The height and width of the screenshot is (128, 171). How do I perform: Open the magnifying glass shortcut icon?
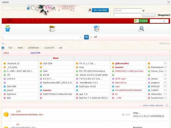141,29
